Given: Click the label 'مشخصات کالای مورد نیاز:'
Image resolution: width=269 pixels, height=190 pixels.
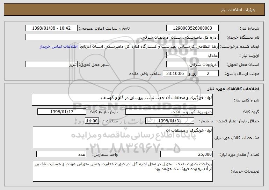Looking at the screenshot, I should [237, 138].
